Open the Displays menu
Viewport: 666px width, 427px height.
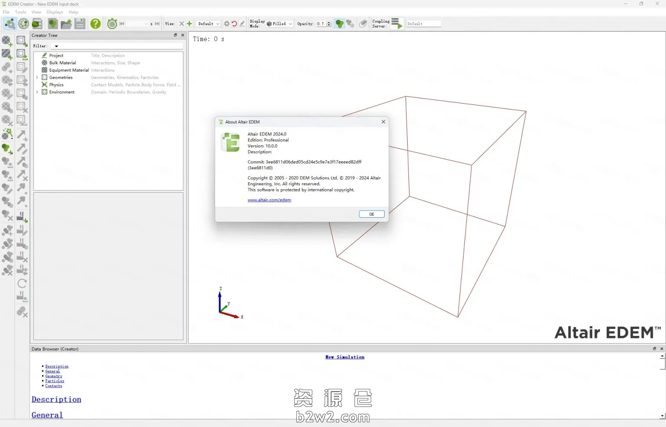tap(55, 12)
